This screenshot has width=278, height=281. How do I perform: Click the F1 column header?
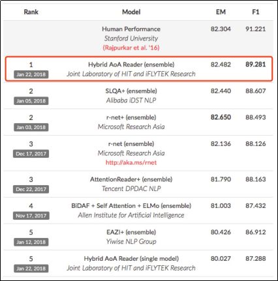[x=256, y=12]
